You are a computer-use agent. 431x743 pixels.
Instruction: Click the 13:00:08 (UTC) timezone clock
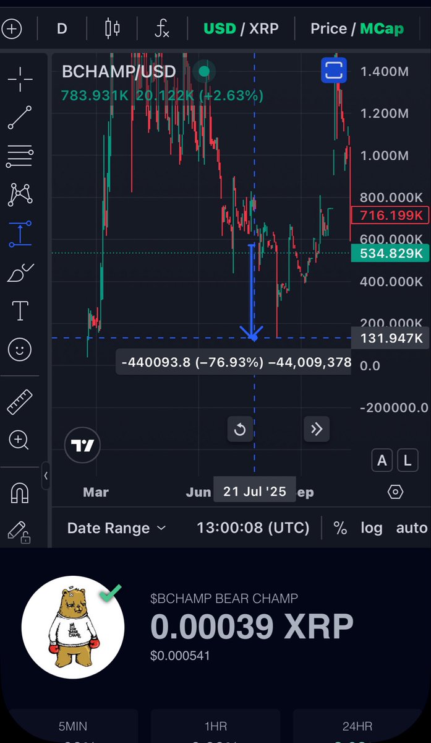(253, 528)
